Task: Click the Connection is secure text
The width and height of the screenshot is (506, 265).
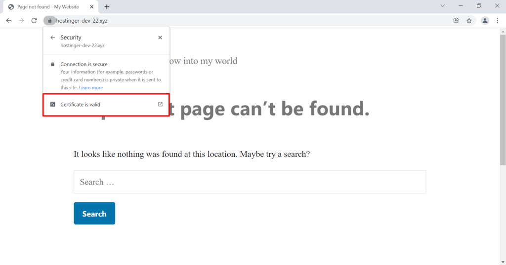Action: point(84,64)
